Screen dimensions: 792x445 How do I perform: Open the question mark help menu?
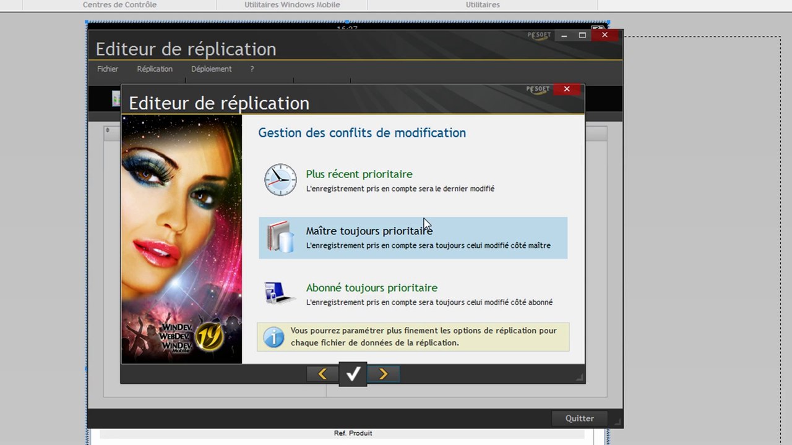(x=252, y=69)
